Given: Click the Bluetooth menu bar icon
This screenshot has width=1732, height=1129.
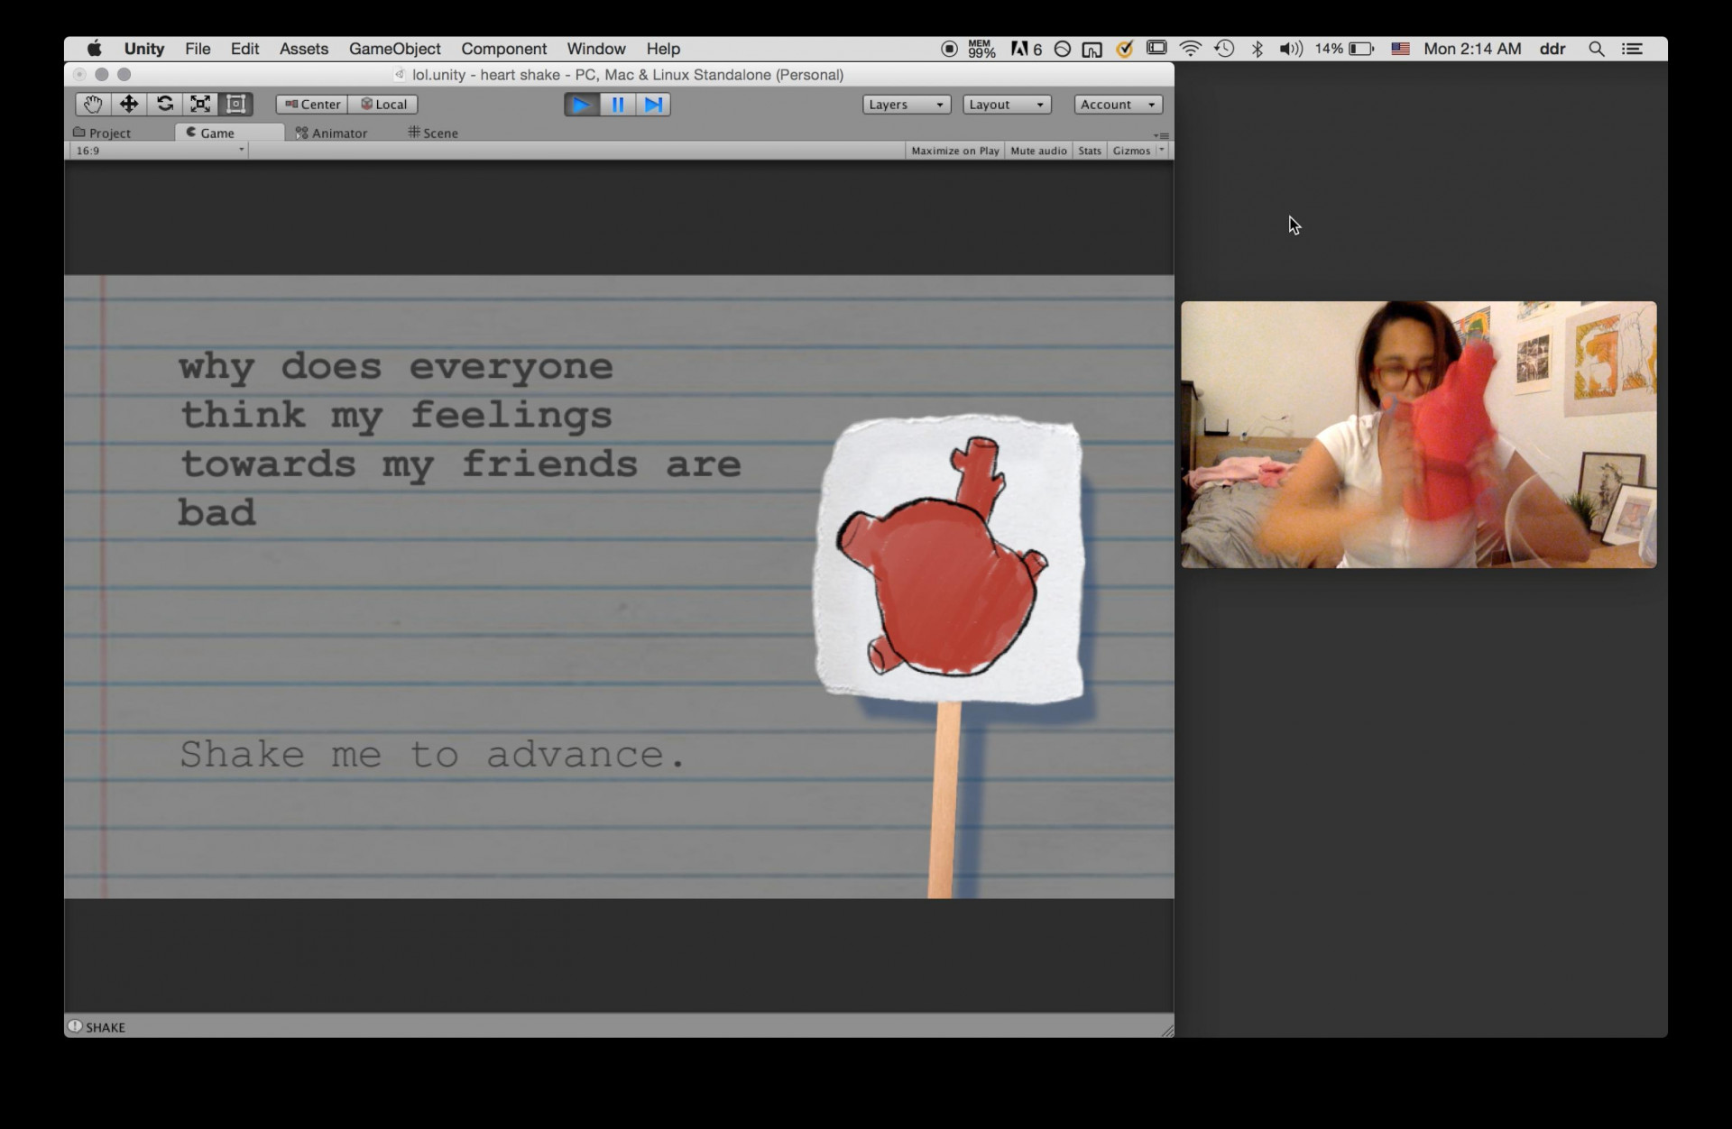Looking at the screenshot, I should click(x=1257, y=49).
